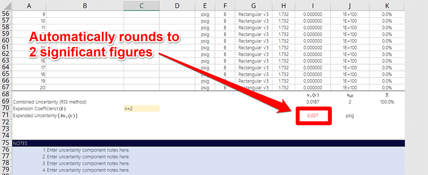Screen dimensions: 428x175
Task: Select row 73 header
Action: click(6, 129)
